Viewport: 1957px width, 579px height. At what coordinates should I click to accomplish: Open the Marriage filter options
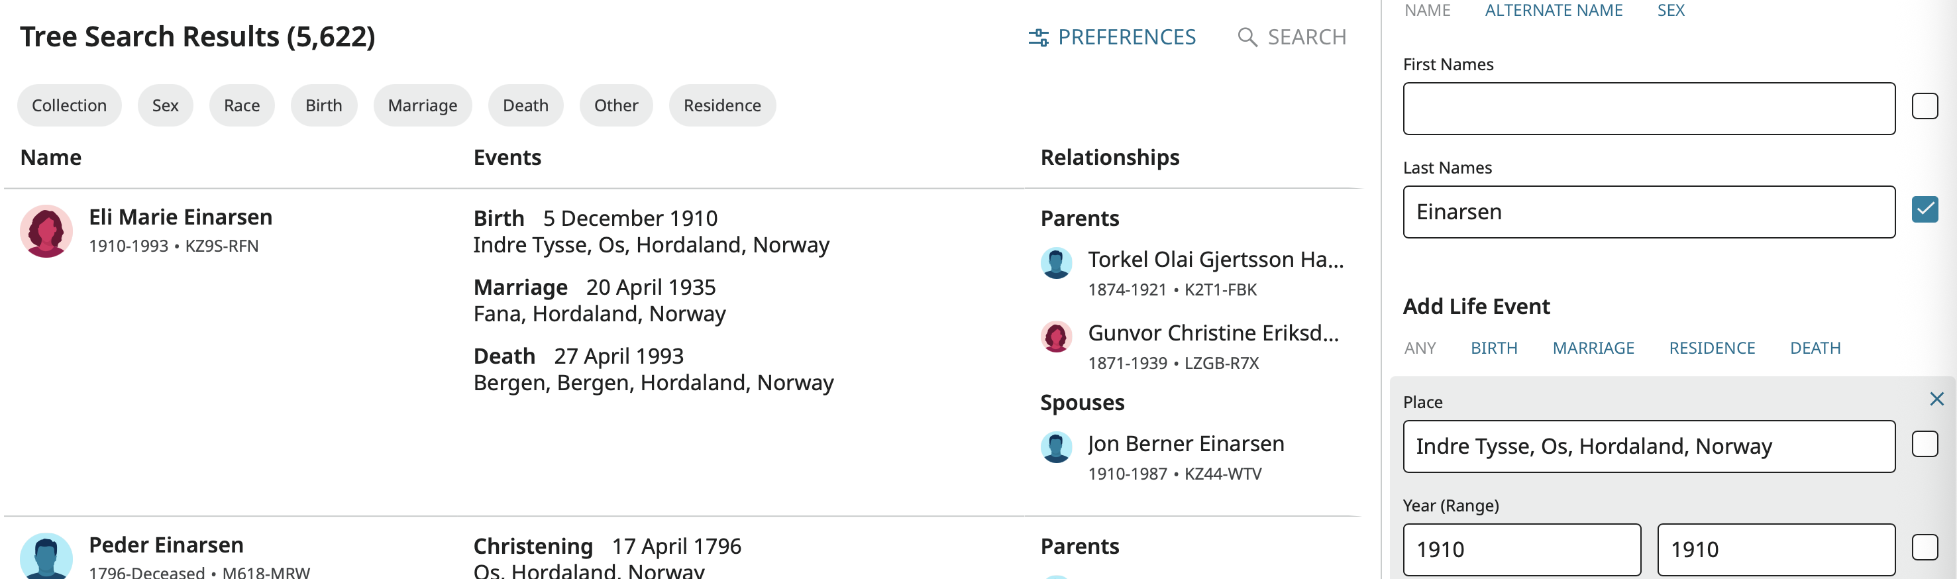coord(423,105)
